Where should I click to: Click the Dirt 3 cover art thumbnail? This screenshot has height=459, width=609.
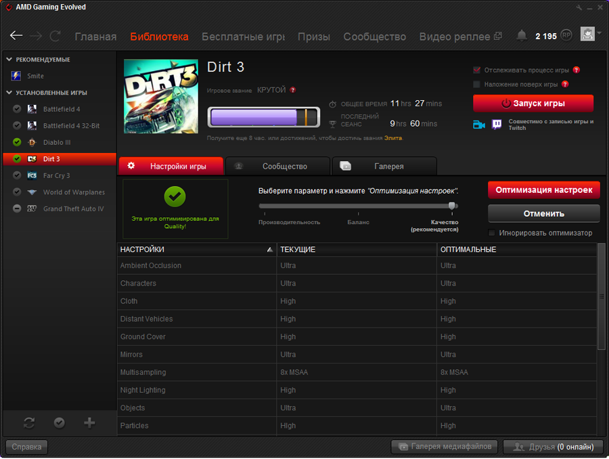click(161, 96)
